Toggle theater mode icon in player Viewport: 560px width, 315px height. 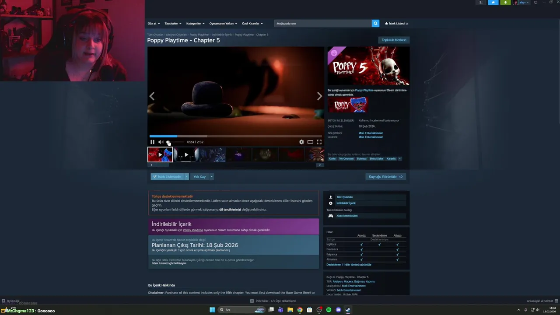point(310,142)
